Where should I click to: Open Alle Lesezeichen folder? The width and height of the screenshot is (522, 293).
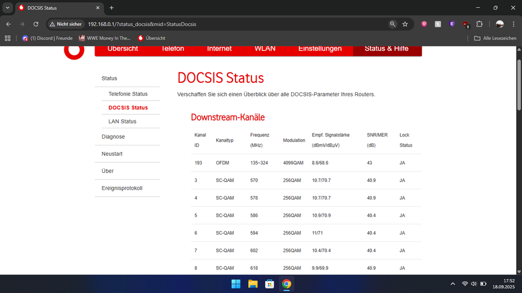coord(495,38)
